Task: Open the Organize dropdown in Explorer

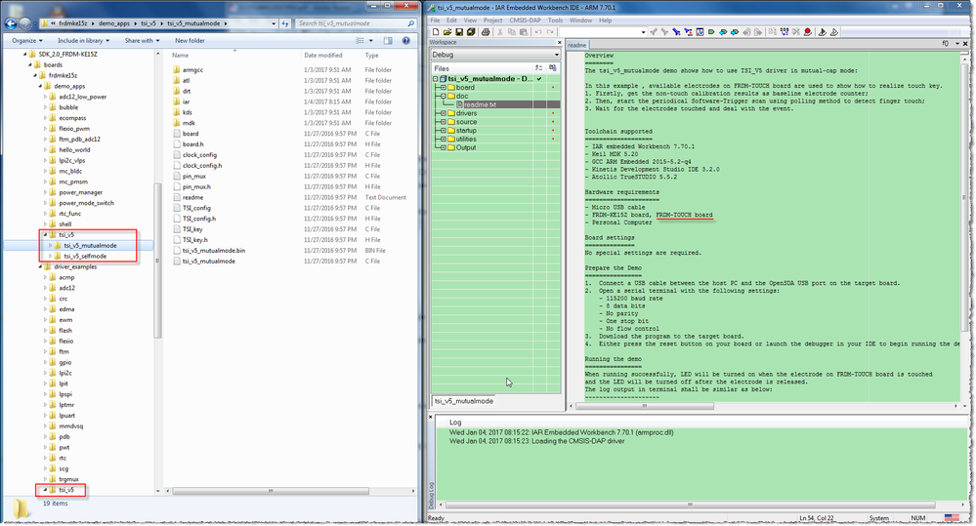Action: 26,40
